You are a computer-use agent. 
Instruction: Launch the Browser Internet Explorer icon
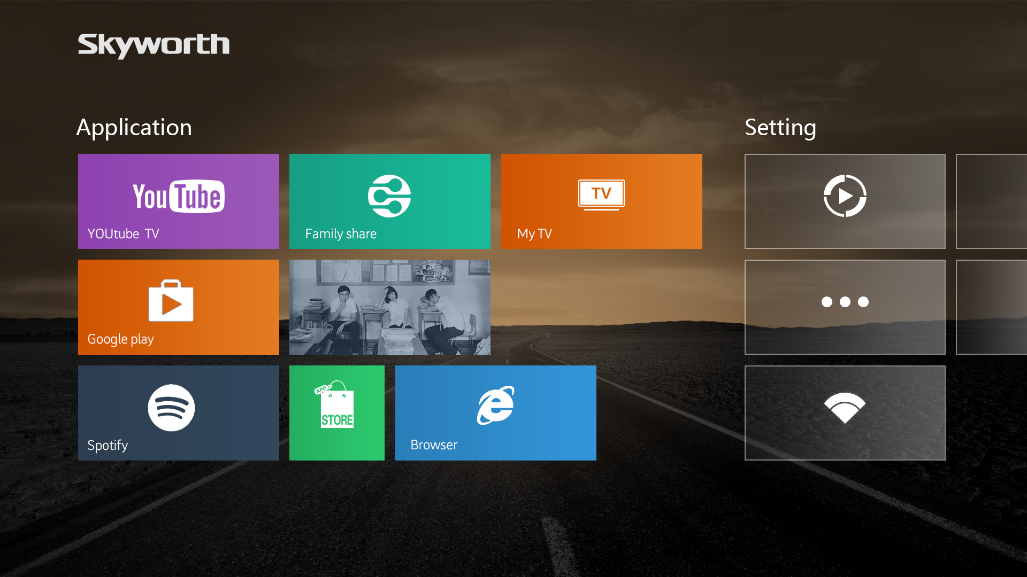point(495,406)
